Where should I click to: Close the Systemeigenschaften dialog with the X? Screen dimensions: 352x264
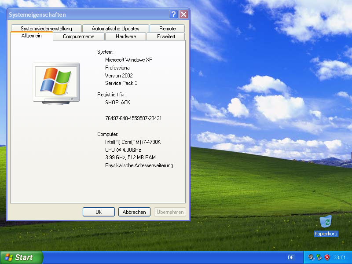183,15
